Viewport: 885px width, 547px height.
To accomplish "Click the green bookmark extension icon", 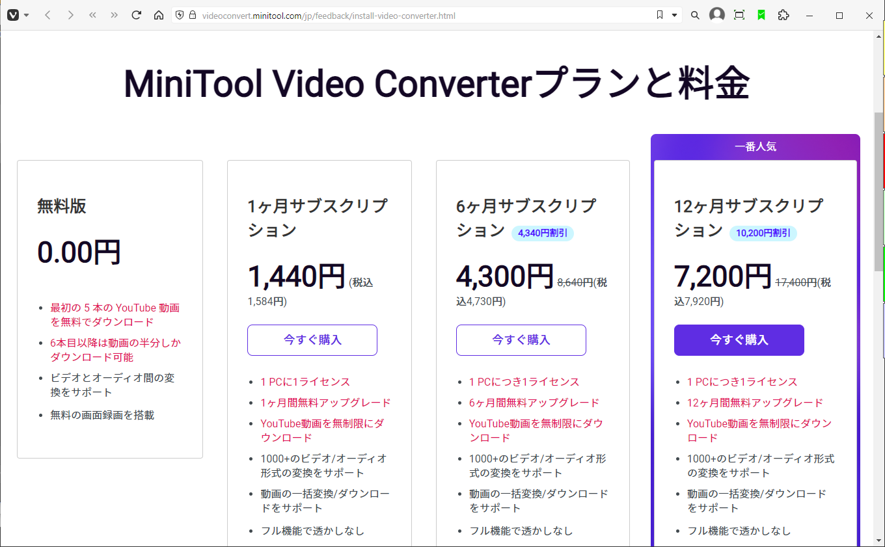I will tap(761, 15).
